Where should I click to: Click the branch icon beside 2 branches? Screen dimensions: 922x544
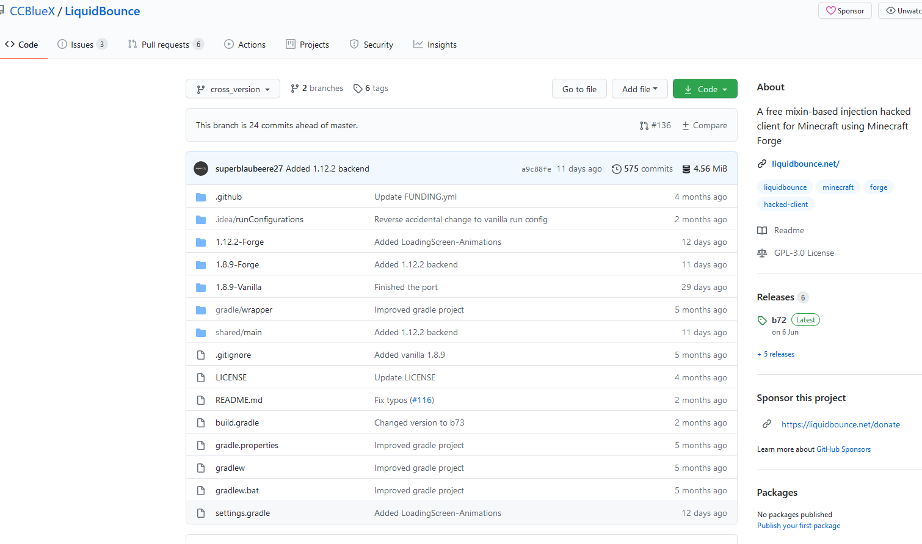[295, 89]
